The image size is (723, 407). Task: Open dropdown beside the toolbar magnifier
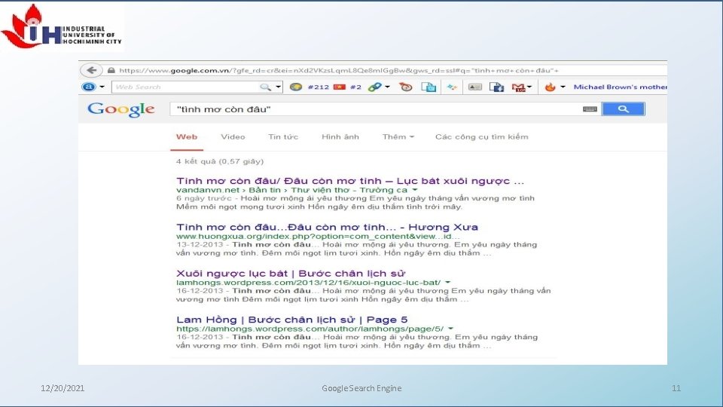coord(278,87)
